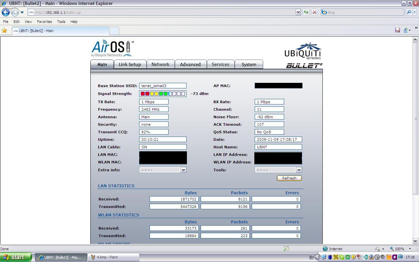Click the Bing search box
Viewport: 419px width, 262px height.
[362, 12]
